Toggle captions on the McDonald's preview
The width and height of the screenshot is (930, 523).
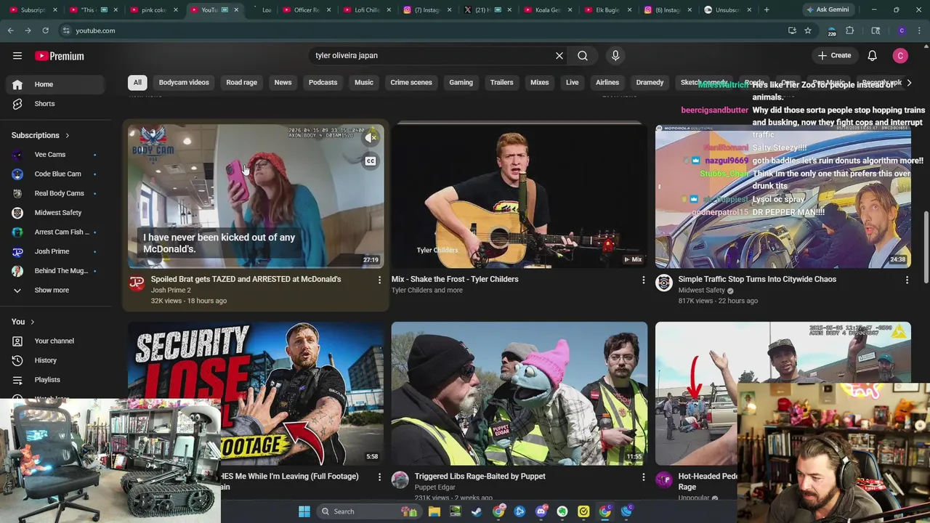pos(371,161)
